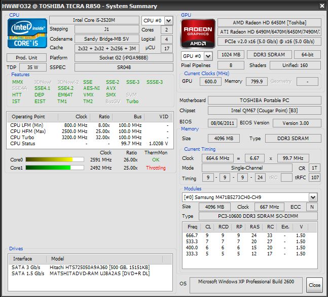This screenshot has height=297, width=328.
Task: Click the EM64T feature label
Action: pyautogui.click(x=65, y=94)
